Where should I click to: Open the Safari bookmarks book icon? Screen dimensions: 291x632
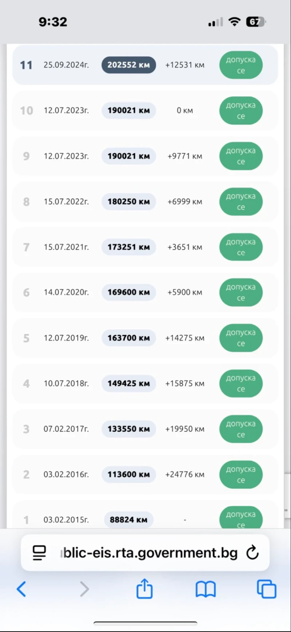point(206,589)
